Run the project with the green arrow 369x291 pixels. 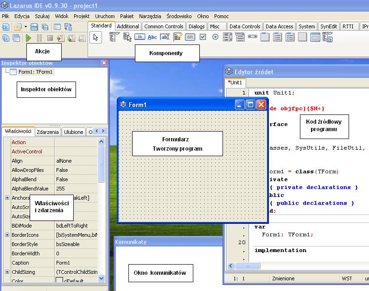28,38
